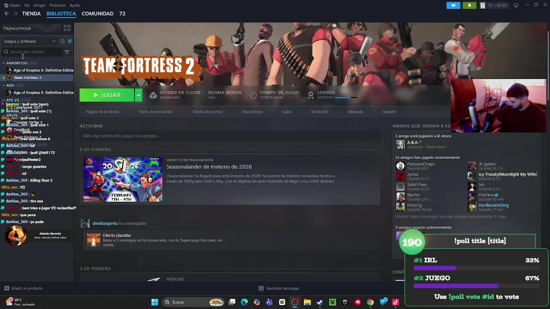Open Tienda de puntos
550x309 pixels.
(207, 112)
